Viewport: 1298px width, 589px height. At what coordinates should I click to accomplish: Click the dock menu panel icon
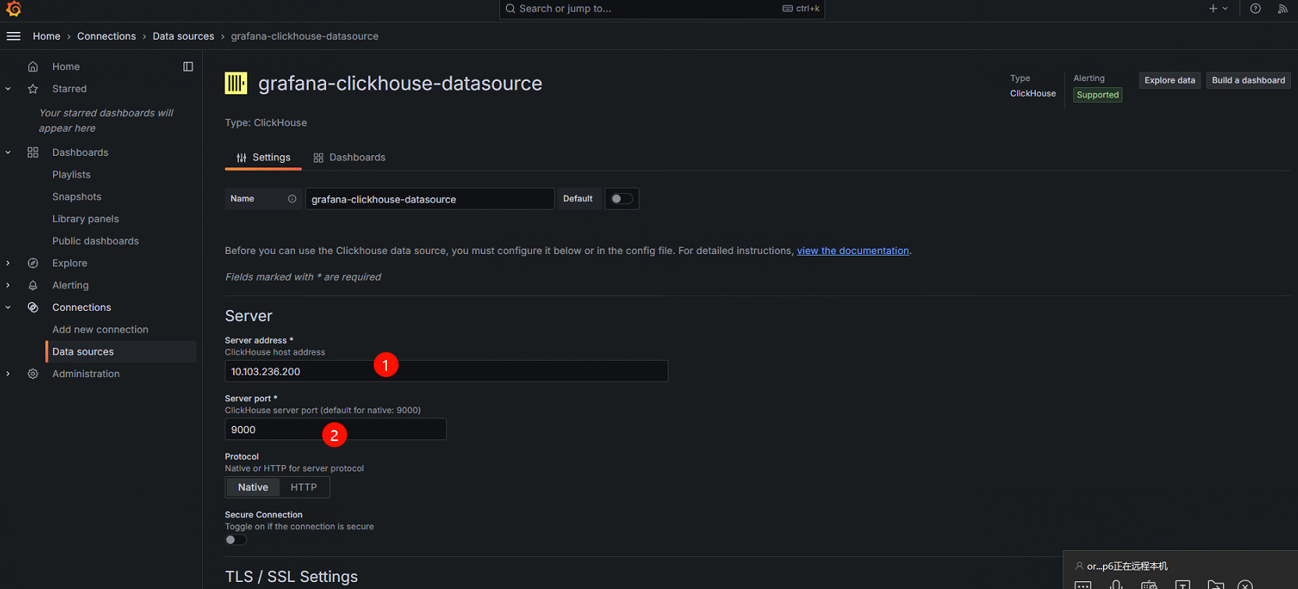point(188,66)
